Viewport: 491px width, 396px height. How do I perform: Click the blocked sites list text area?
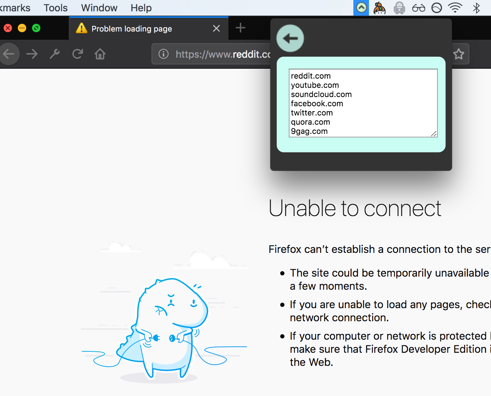pyautogui.click(x=363, y=103)
